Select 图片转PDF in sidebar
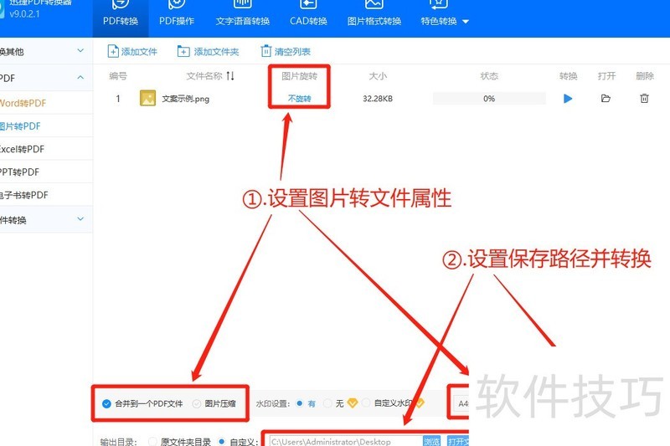Screen dimensions: 670x446 (x=20, y=126)
